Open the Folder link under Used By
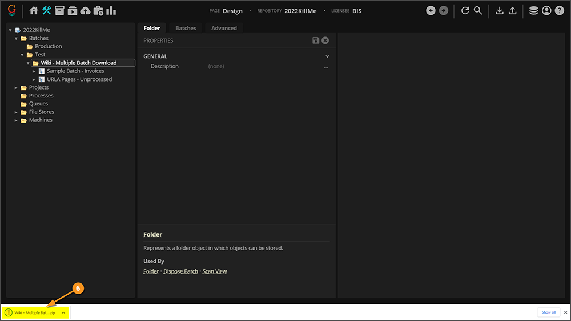 pyautogui.click(x=151, y=271)
